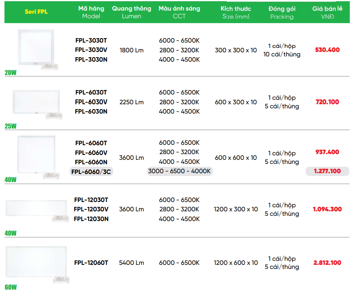Click the price 937.400
The height and width of the screenshot is (290, 351).
click(x=327, y=152)
